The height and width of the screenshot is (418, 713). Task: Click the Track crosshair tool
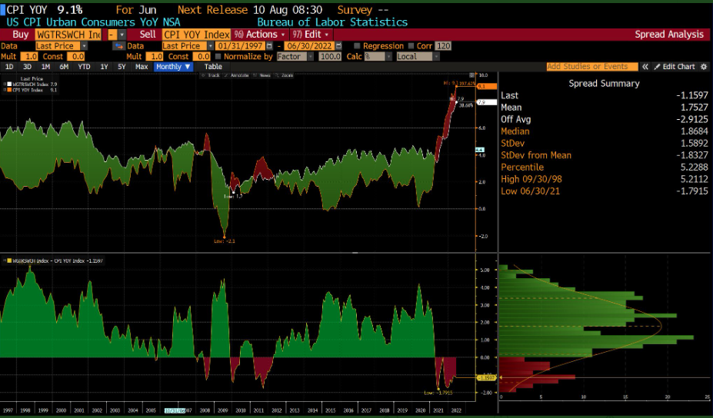coord(212,75)
